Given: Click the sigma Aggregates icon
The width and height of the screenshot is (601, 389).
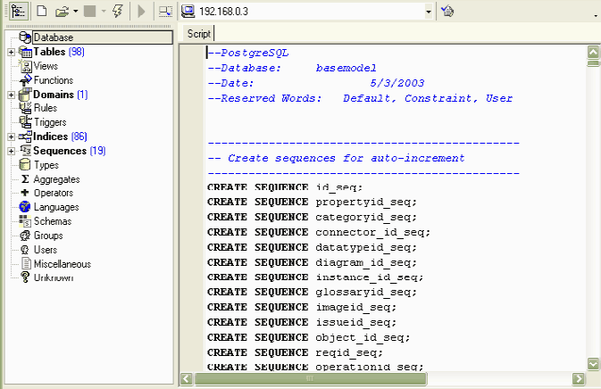Looking at the screenshot, I should click(x=25, y=178).
